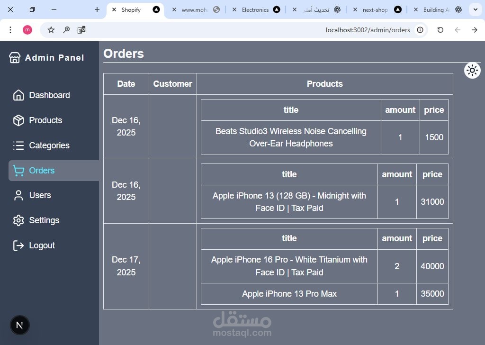485x345 pixels.
Task: Close the Electronics tab
Action: [x=234, y=9]
